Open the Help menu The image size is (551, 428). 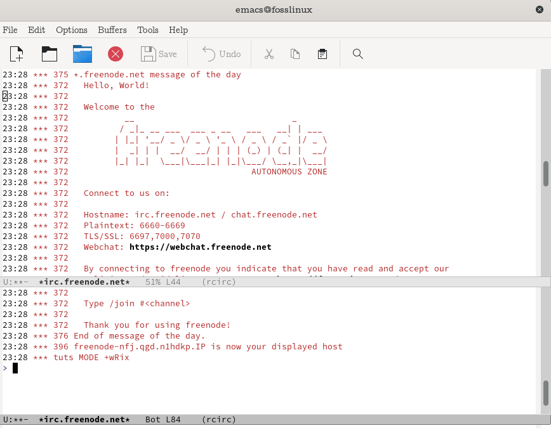point(178,30)
